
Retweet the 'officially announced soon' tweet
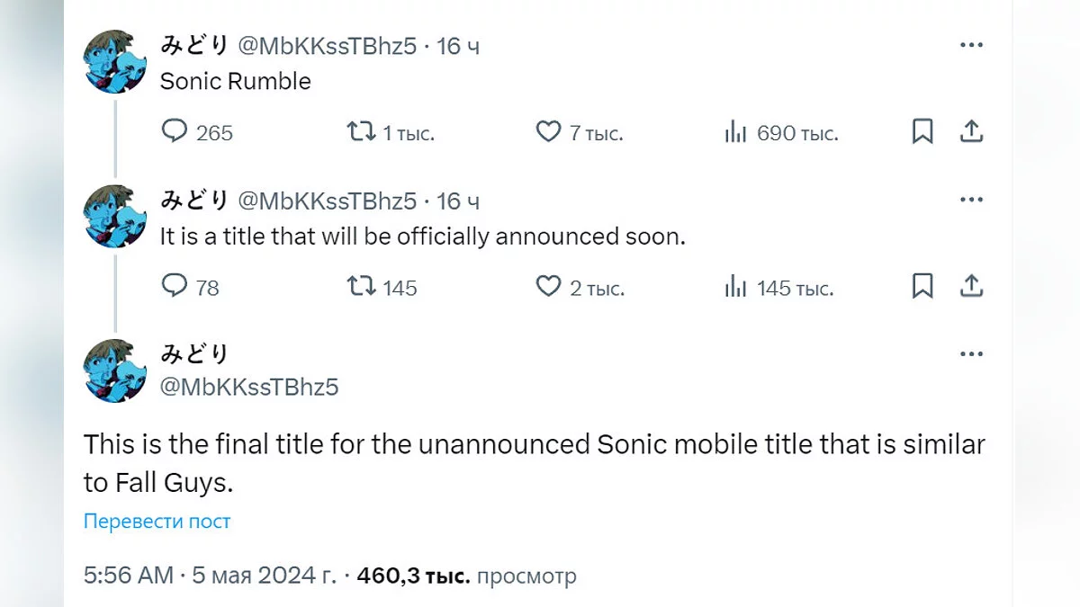point(361,287)
